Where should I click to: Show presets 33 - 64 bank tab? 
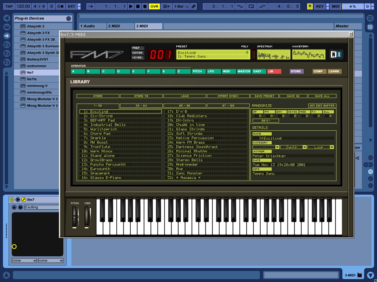pos(141,105)
